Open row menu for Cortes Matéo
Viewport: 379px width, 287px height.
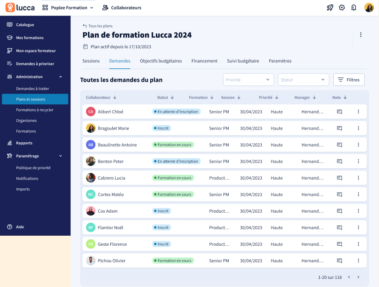359,194
